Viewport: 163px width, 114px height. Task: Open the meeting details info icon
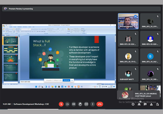[x=133, y=104]
